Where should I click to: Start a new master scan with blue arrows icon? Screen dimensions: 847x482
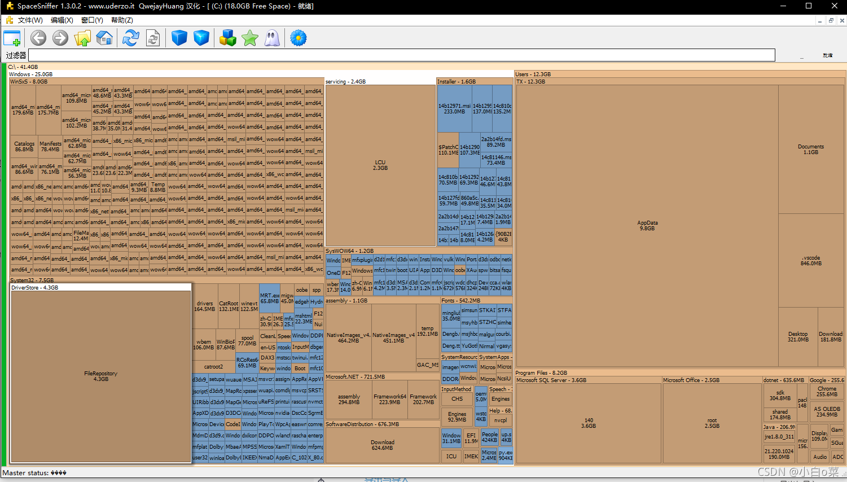pos(131,38)
